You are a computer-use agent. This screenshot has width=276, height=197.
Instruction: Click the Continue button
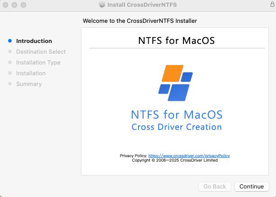(252, 187)
